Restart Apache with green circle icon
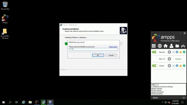The width and height of the screenshot is (187, 105). pyautogui.click(x=184, y=52)
